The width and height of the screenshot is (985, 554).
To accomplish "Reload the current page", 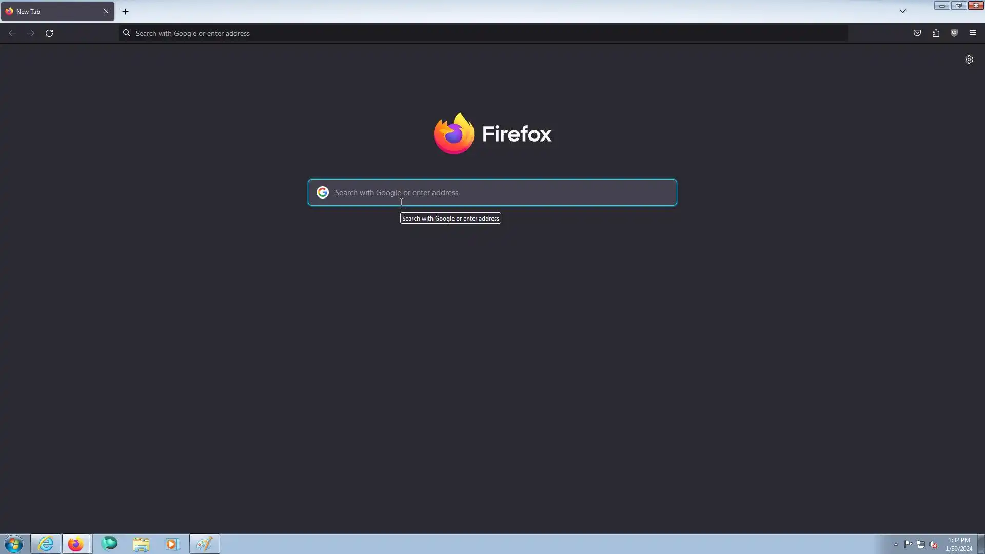I will (x=49, y=33).
